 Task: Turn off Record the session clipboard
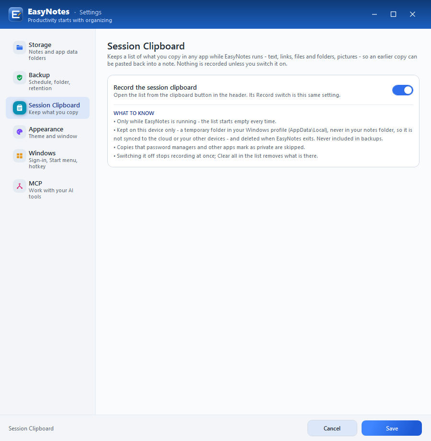[403, 90]
